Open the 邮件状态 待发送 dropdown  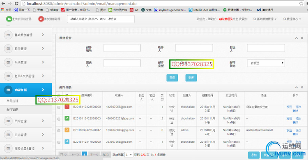coord(266,63)
